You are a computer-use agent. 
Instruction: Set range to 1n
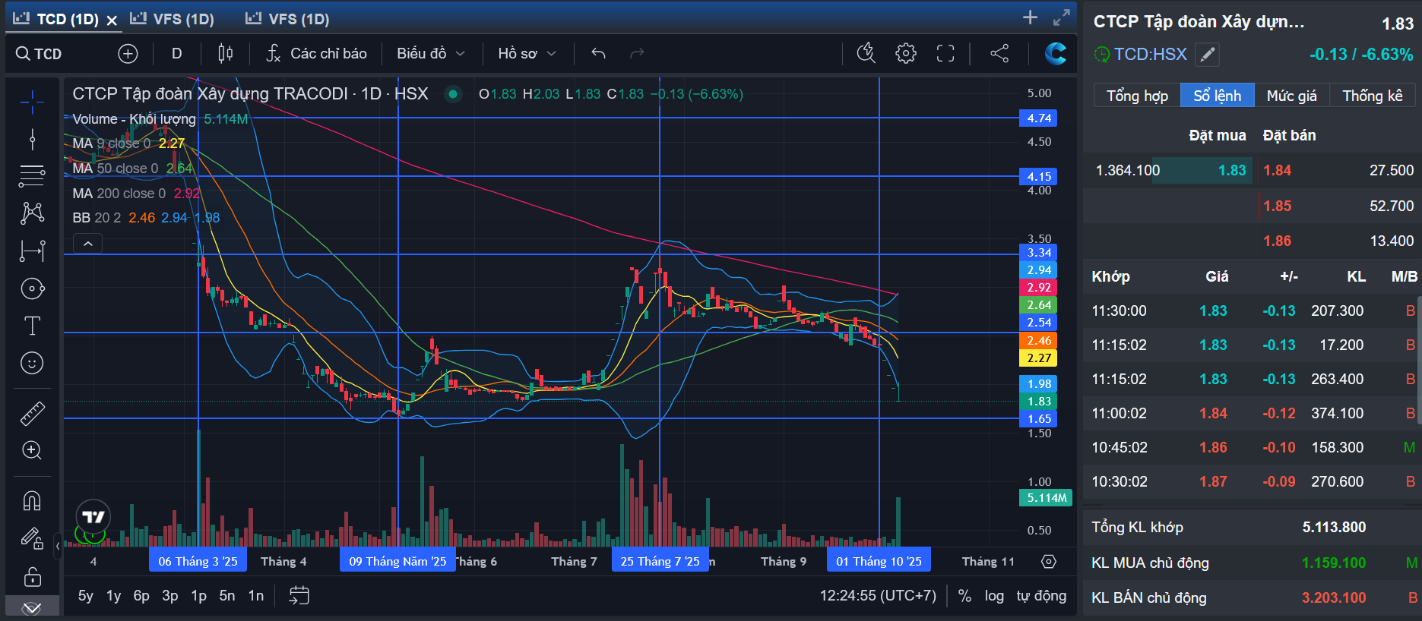[x=256, y=596]
